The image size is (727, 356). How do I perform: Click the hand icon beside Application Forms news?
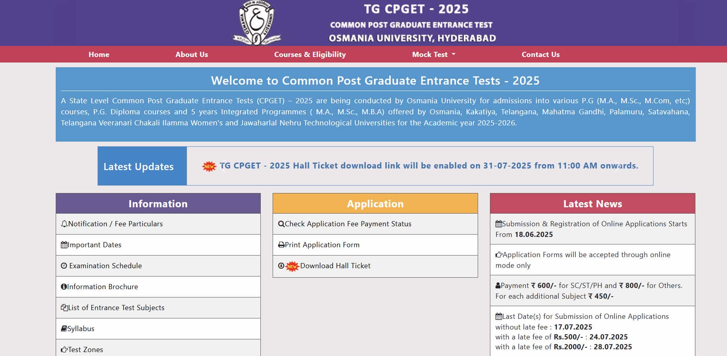(499, 255)
